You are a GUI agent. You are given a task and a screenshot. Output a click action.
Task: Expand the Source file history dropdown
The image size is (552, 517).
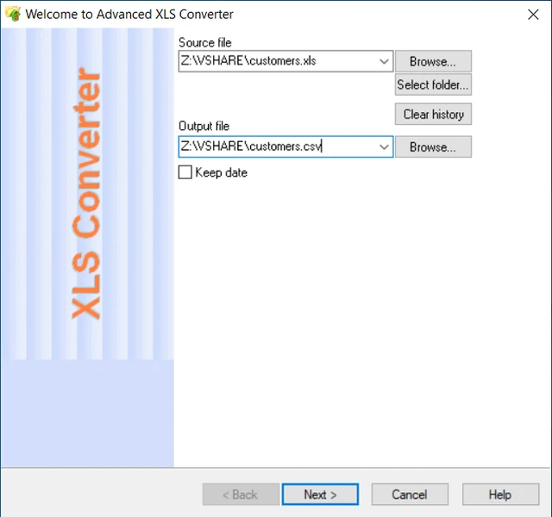pos(384,61)
